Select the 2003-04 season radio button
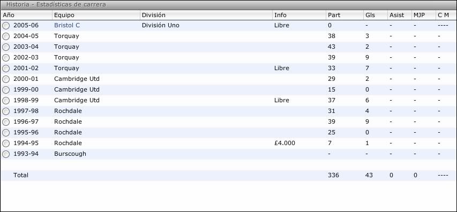This screenshot has width=457, height=212. [x=6, y=47]
